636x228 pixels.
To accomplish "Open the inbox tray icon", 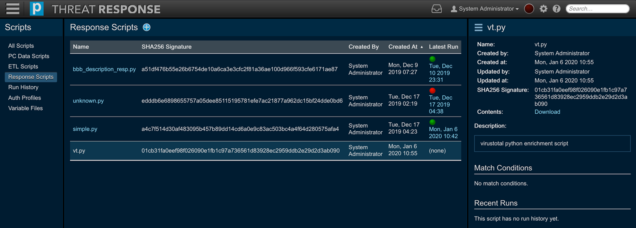I will pos(436,9).
